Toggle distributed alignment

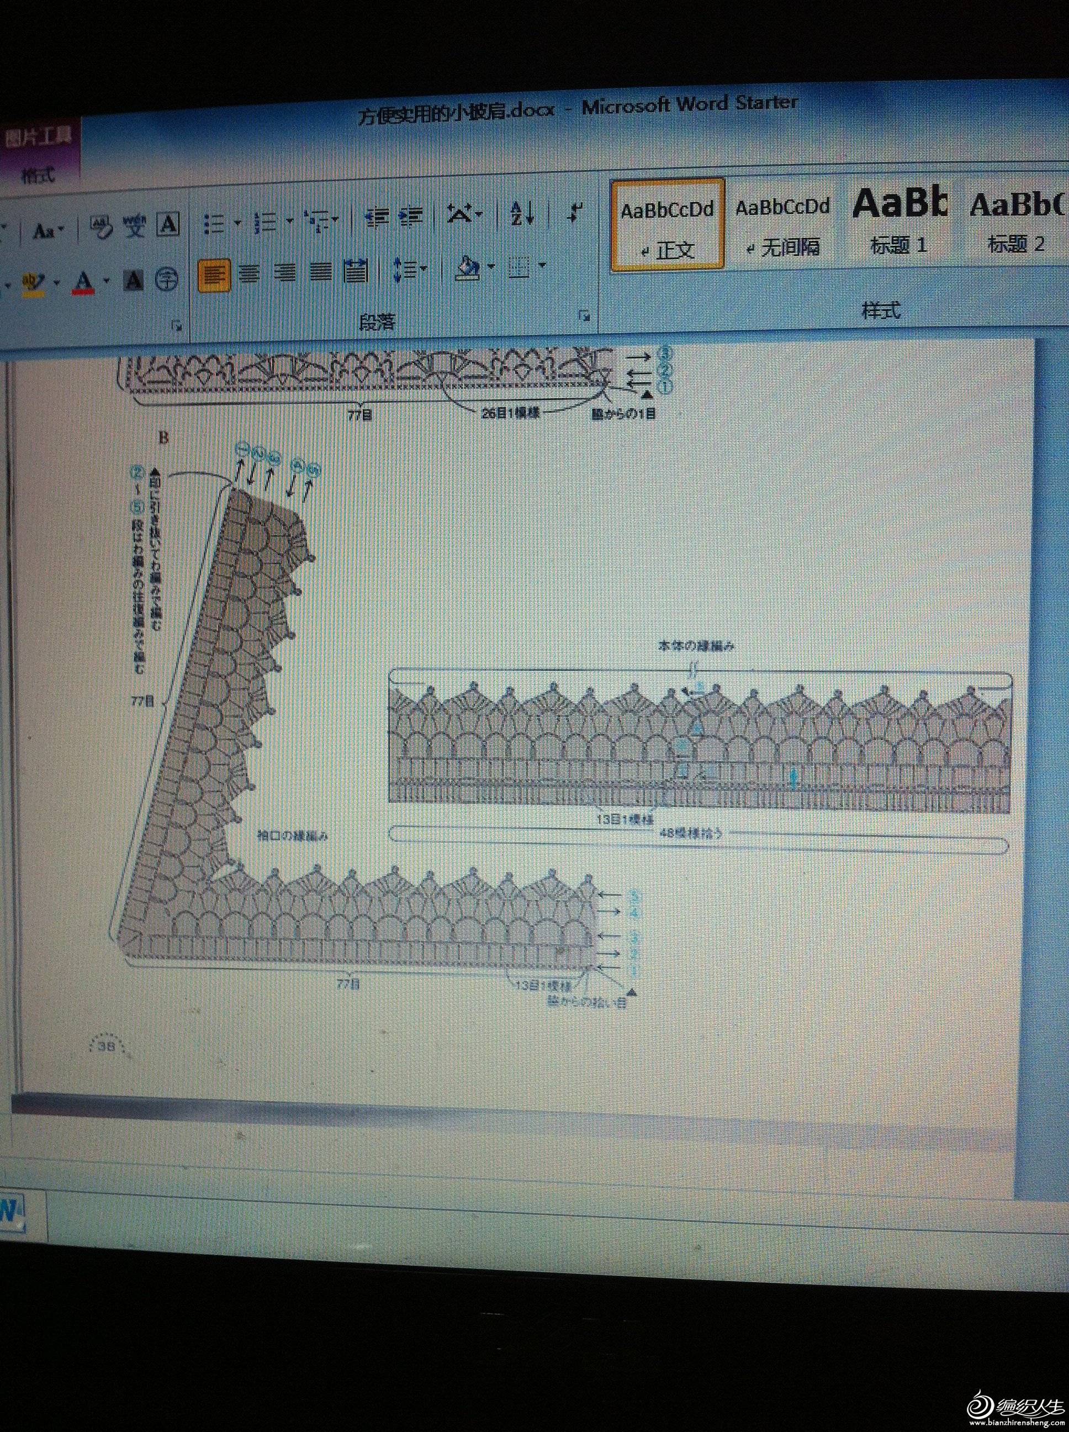(355, 271)
